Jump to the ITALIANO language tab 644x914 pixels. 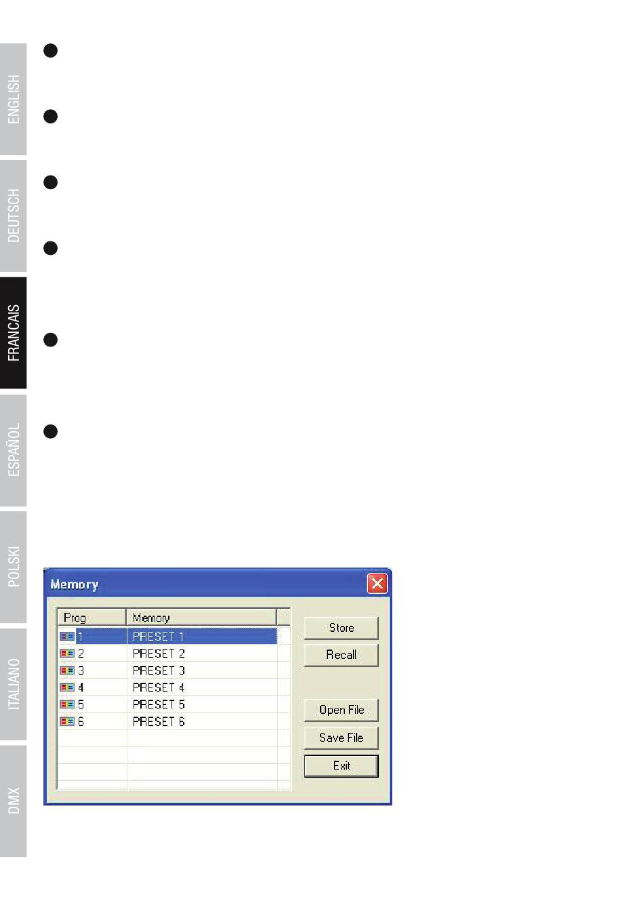[x=14, y=684]
